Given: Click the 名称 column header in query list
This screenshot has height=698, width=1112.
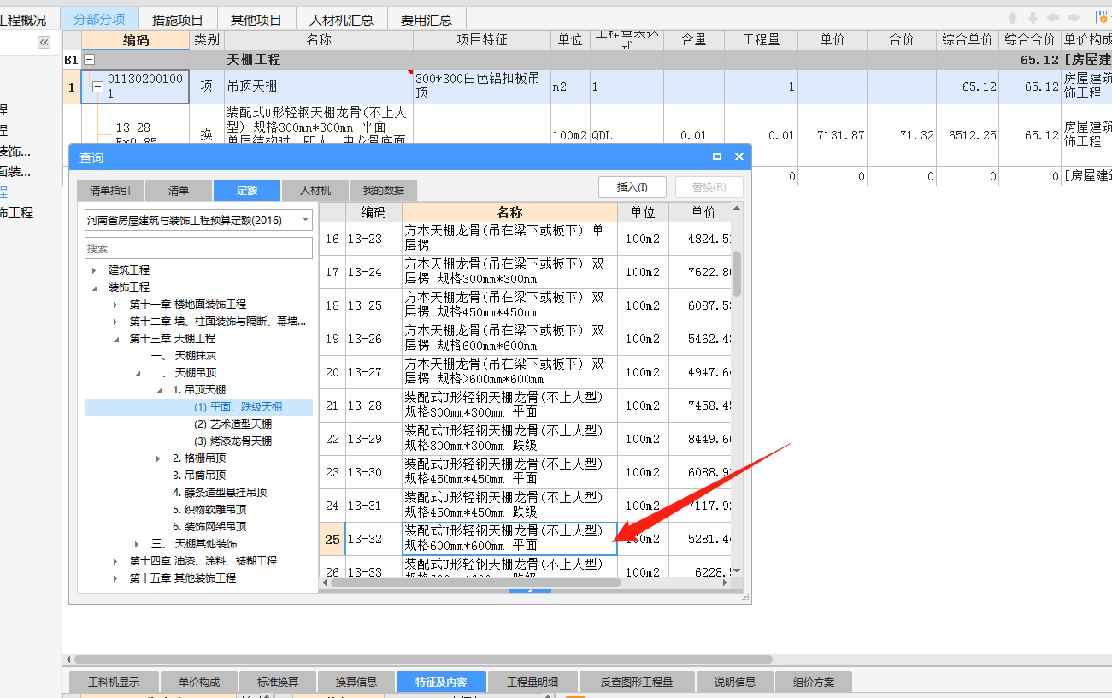Looking at the screenshot, I should (509, 212).
